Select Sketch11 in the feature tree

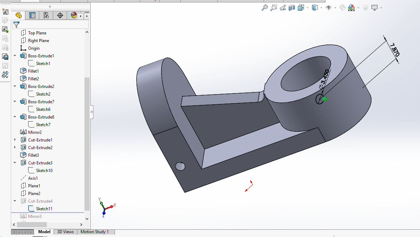click(44, 209)
